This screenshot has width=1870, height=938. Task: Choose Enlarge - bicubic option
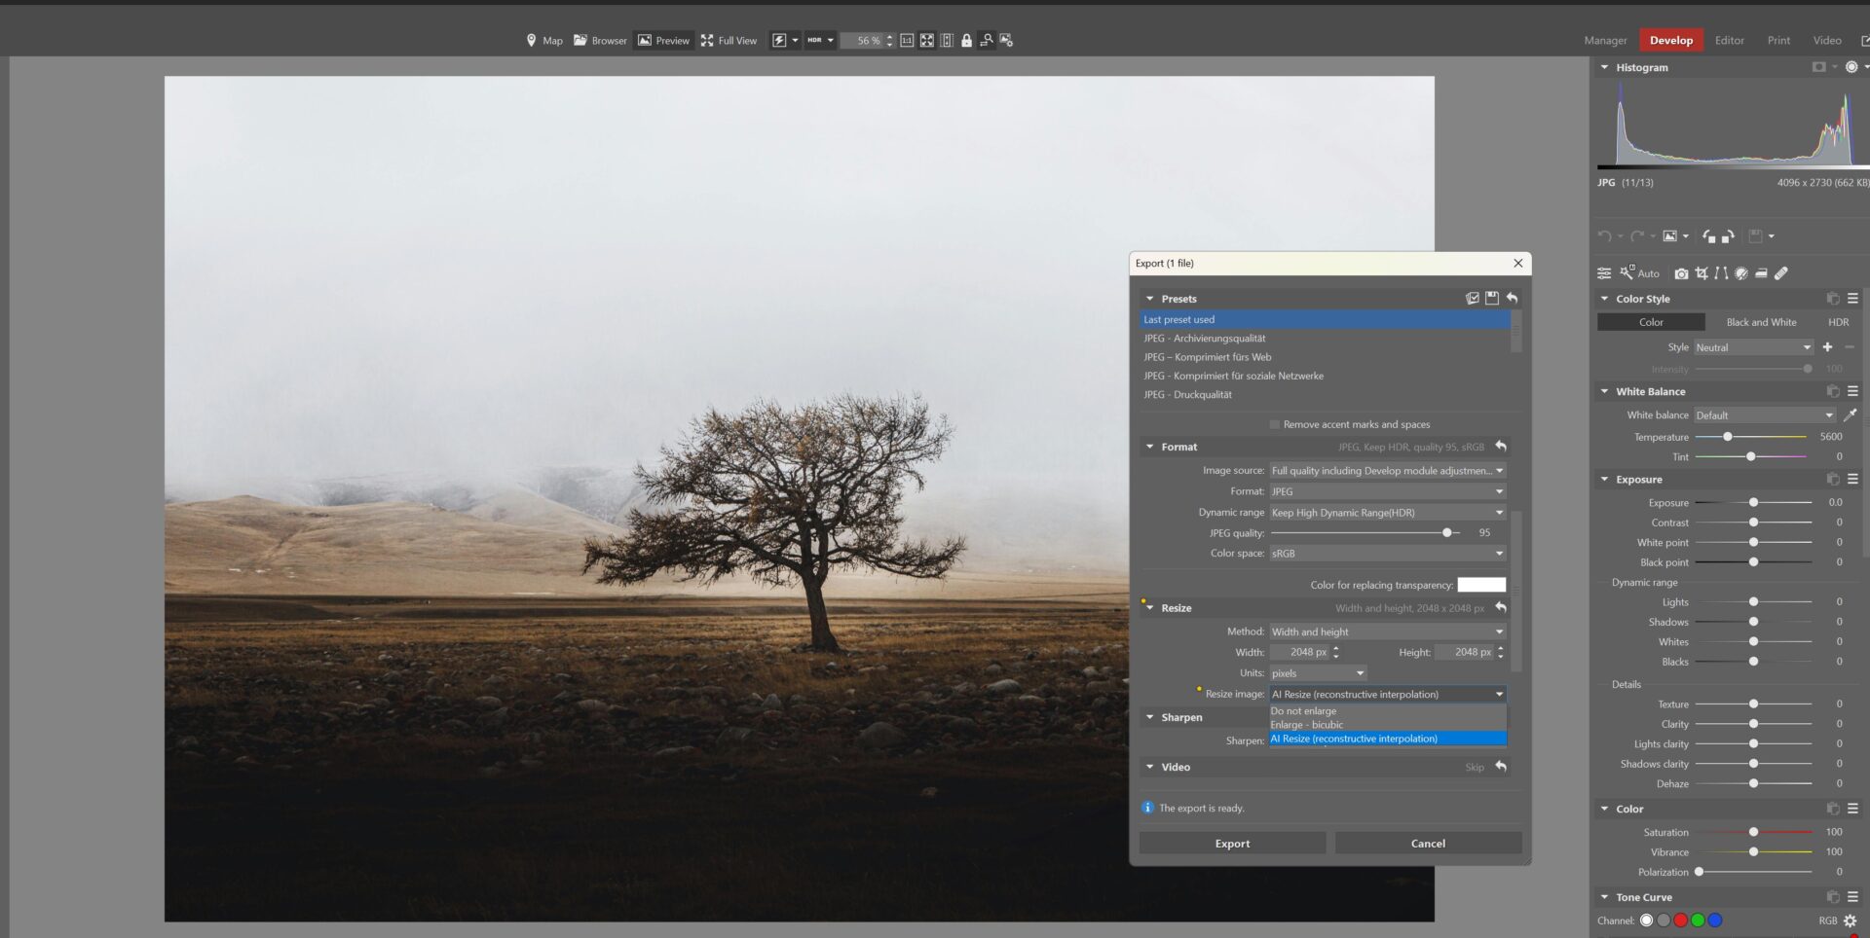pyautogui.click(x=1388, y=725)
